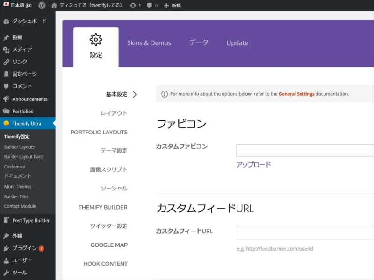Click the Announcements megaphone icon

point(6,99)
